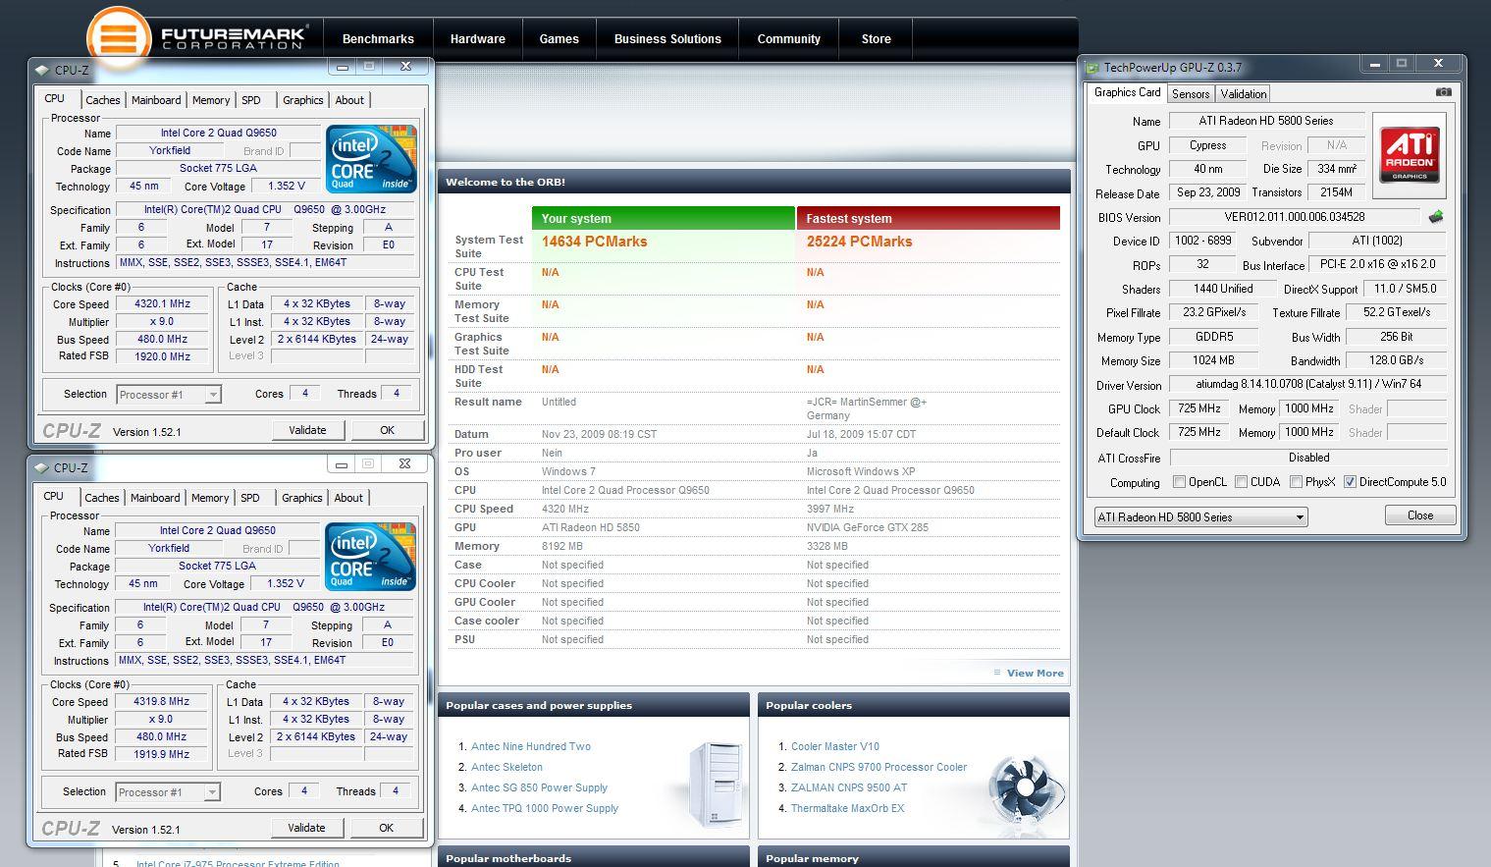
Task: Open Processor #1 selection dropdown in top CPU-Z
Action: click(x=169, y=395)
